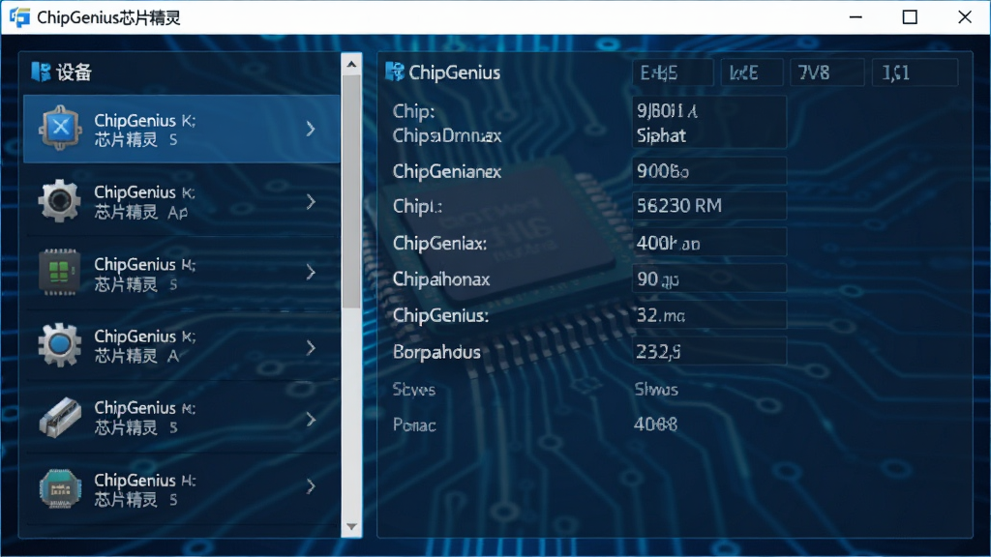Click the device list scrollbar thumb

[x=351, y=192]
